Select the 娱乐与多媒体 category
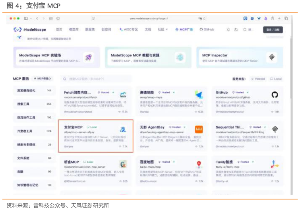The image size is (300, 210). pyautogui.click(x=35, y=144)
